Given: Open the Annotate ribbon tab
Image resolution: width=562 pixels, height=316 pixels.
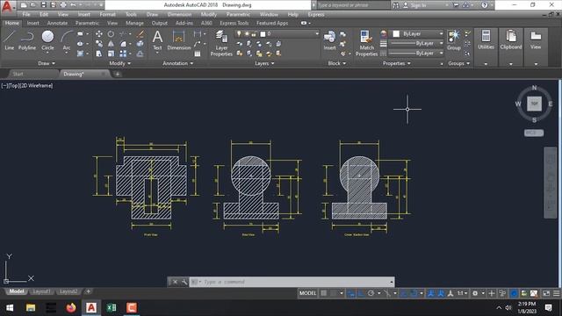Looking at the screenshot, I should 57,23.
